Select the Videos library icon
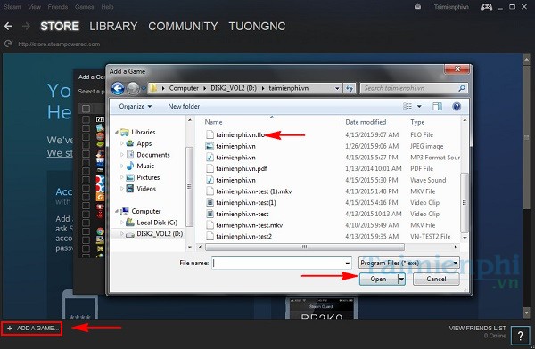 [x=130, y=189]
